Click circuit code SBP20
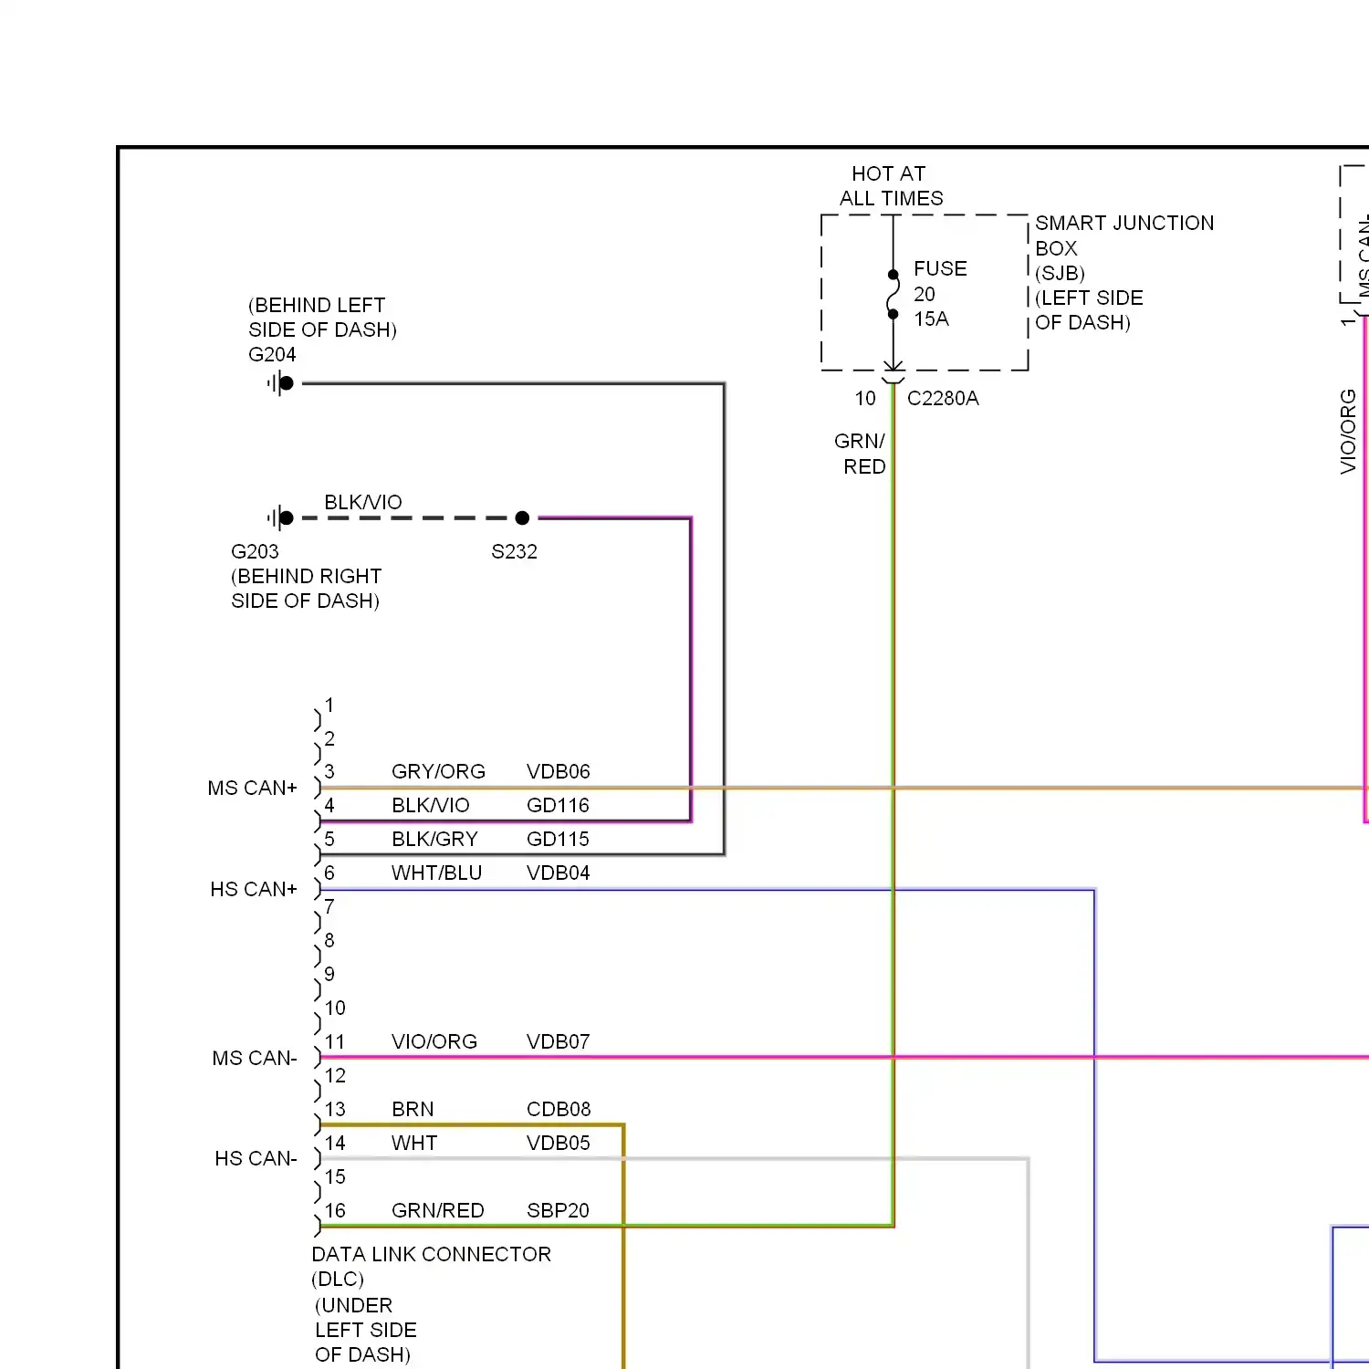Screen dimensions: 1369x1369 pos(558,1210)
